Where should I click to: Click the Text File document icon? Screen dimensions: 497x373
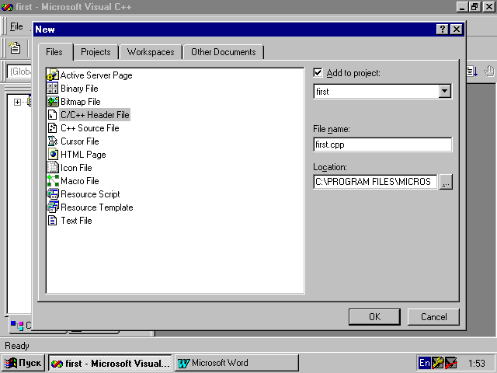pos(53,221)
